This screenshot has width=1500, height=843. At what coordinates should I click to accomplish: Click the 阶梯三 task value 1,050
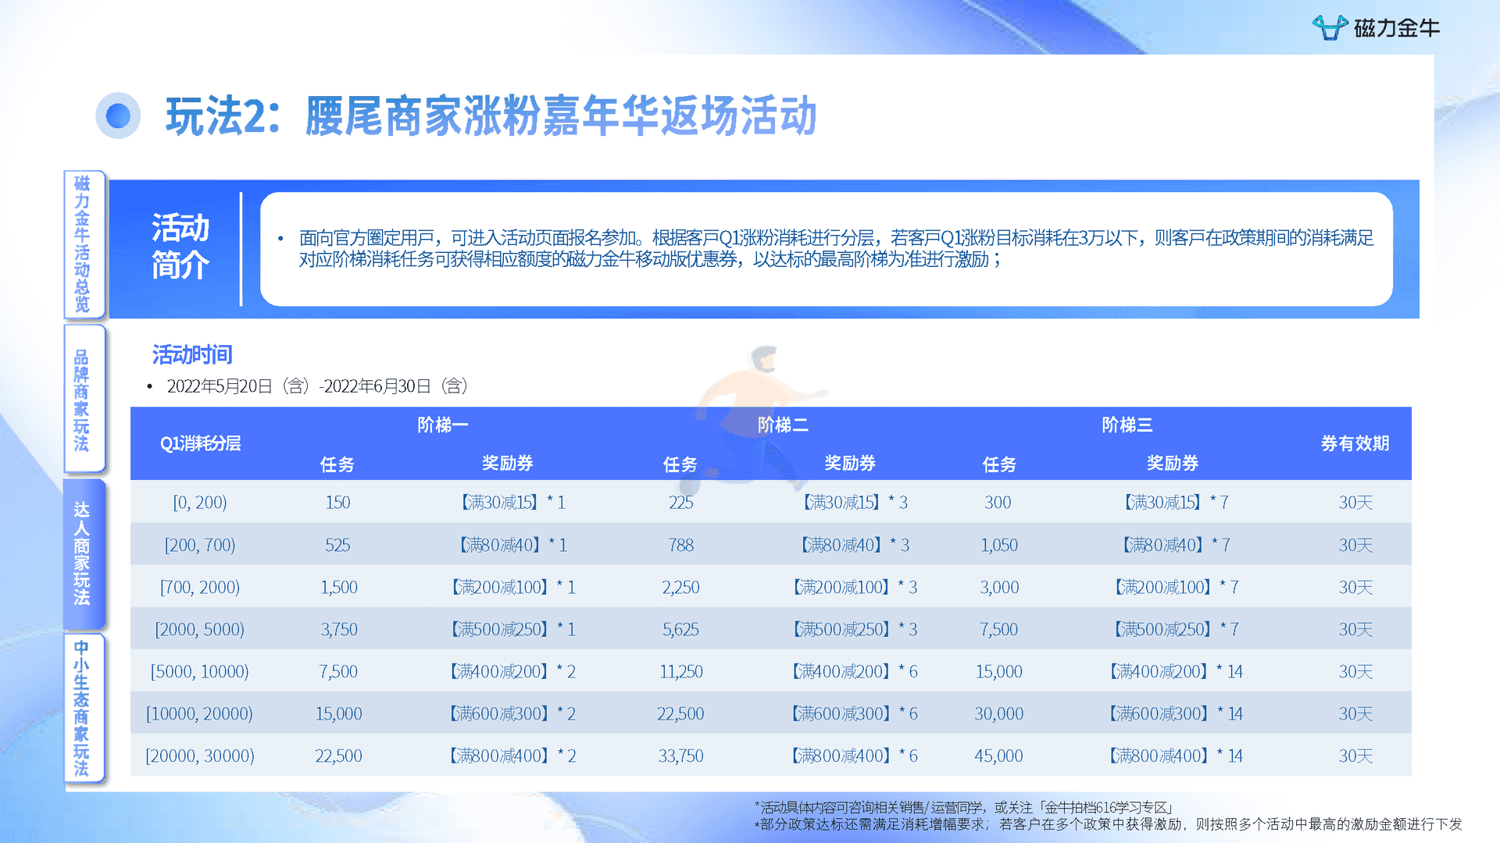[x=998, y=545]
